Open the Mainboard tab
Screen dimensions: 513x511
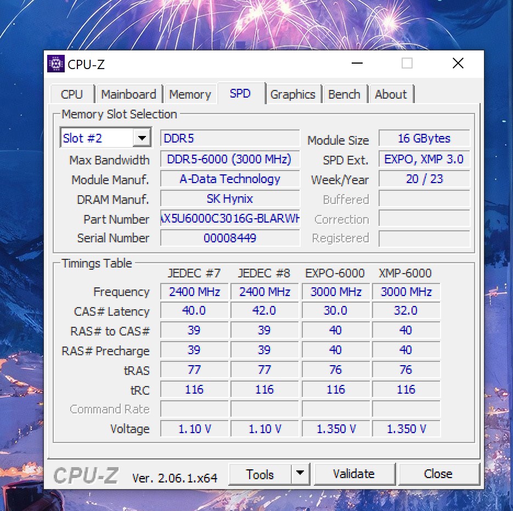click(128, 94)
